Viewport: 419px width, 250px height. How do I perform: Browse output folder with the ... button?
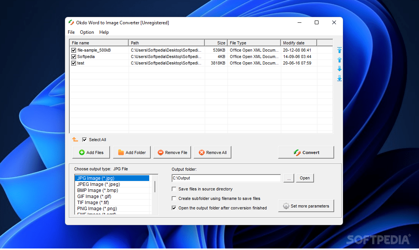(x=289, y=178)
